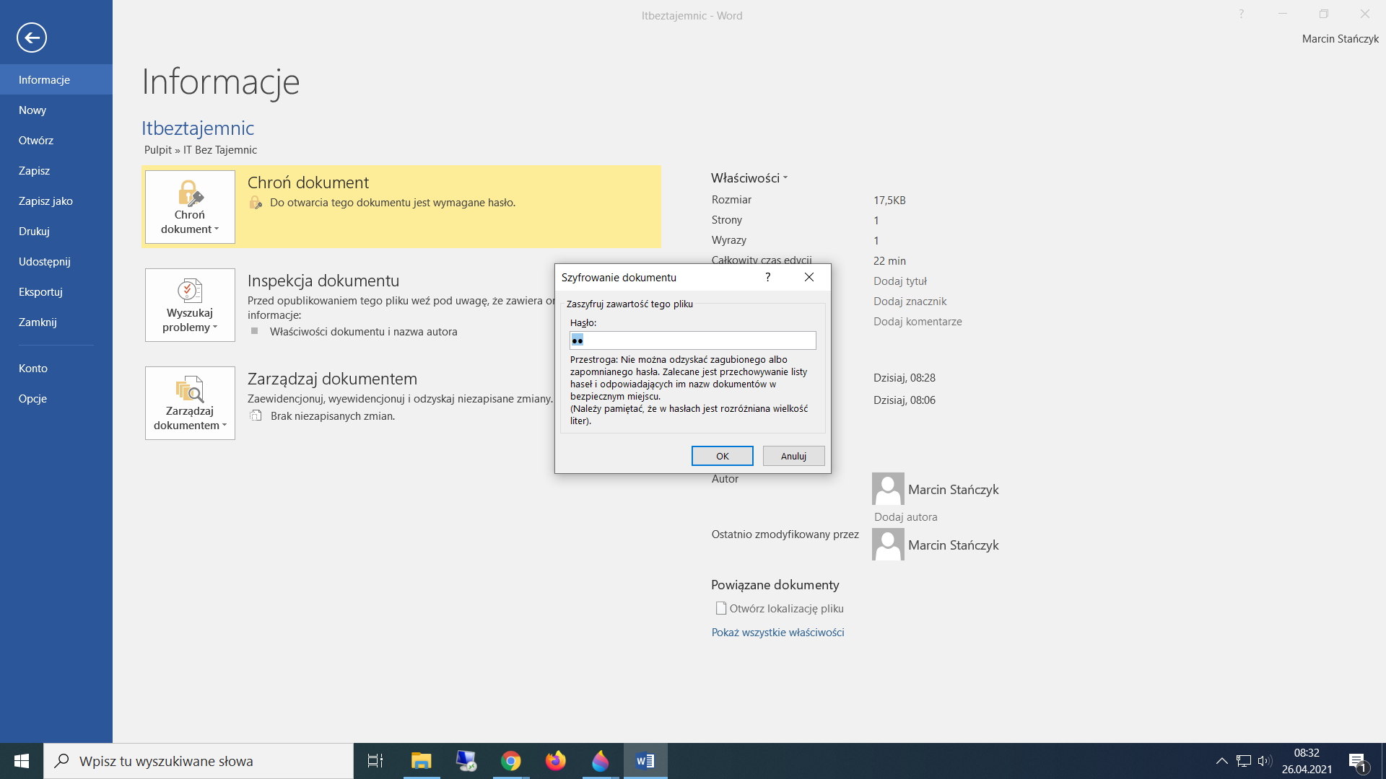Open the Eksportuj menu item
Viewport: 1386px width, 779px height.
[40, 292]
